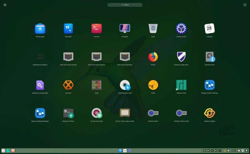Image resolution: width=250 pixels, height=154 pixels.
Task: Expand the tray arrow button
Action: (x=220, y=151)
